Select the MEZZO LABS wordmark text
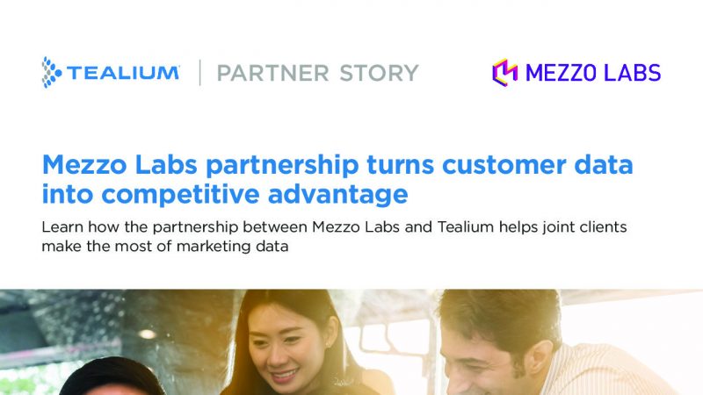703x395 pixels. [x=592, y=73]
